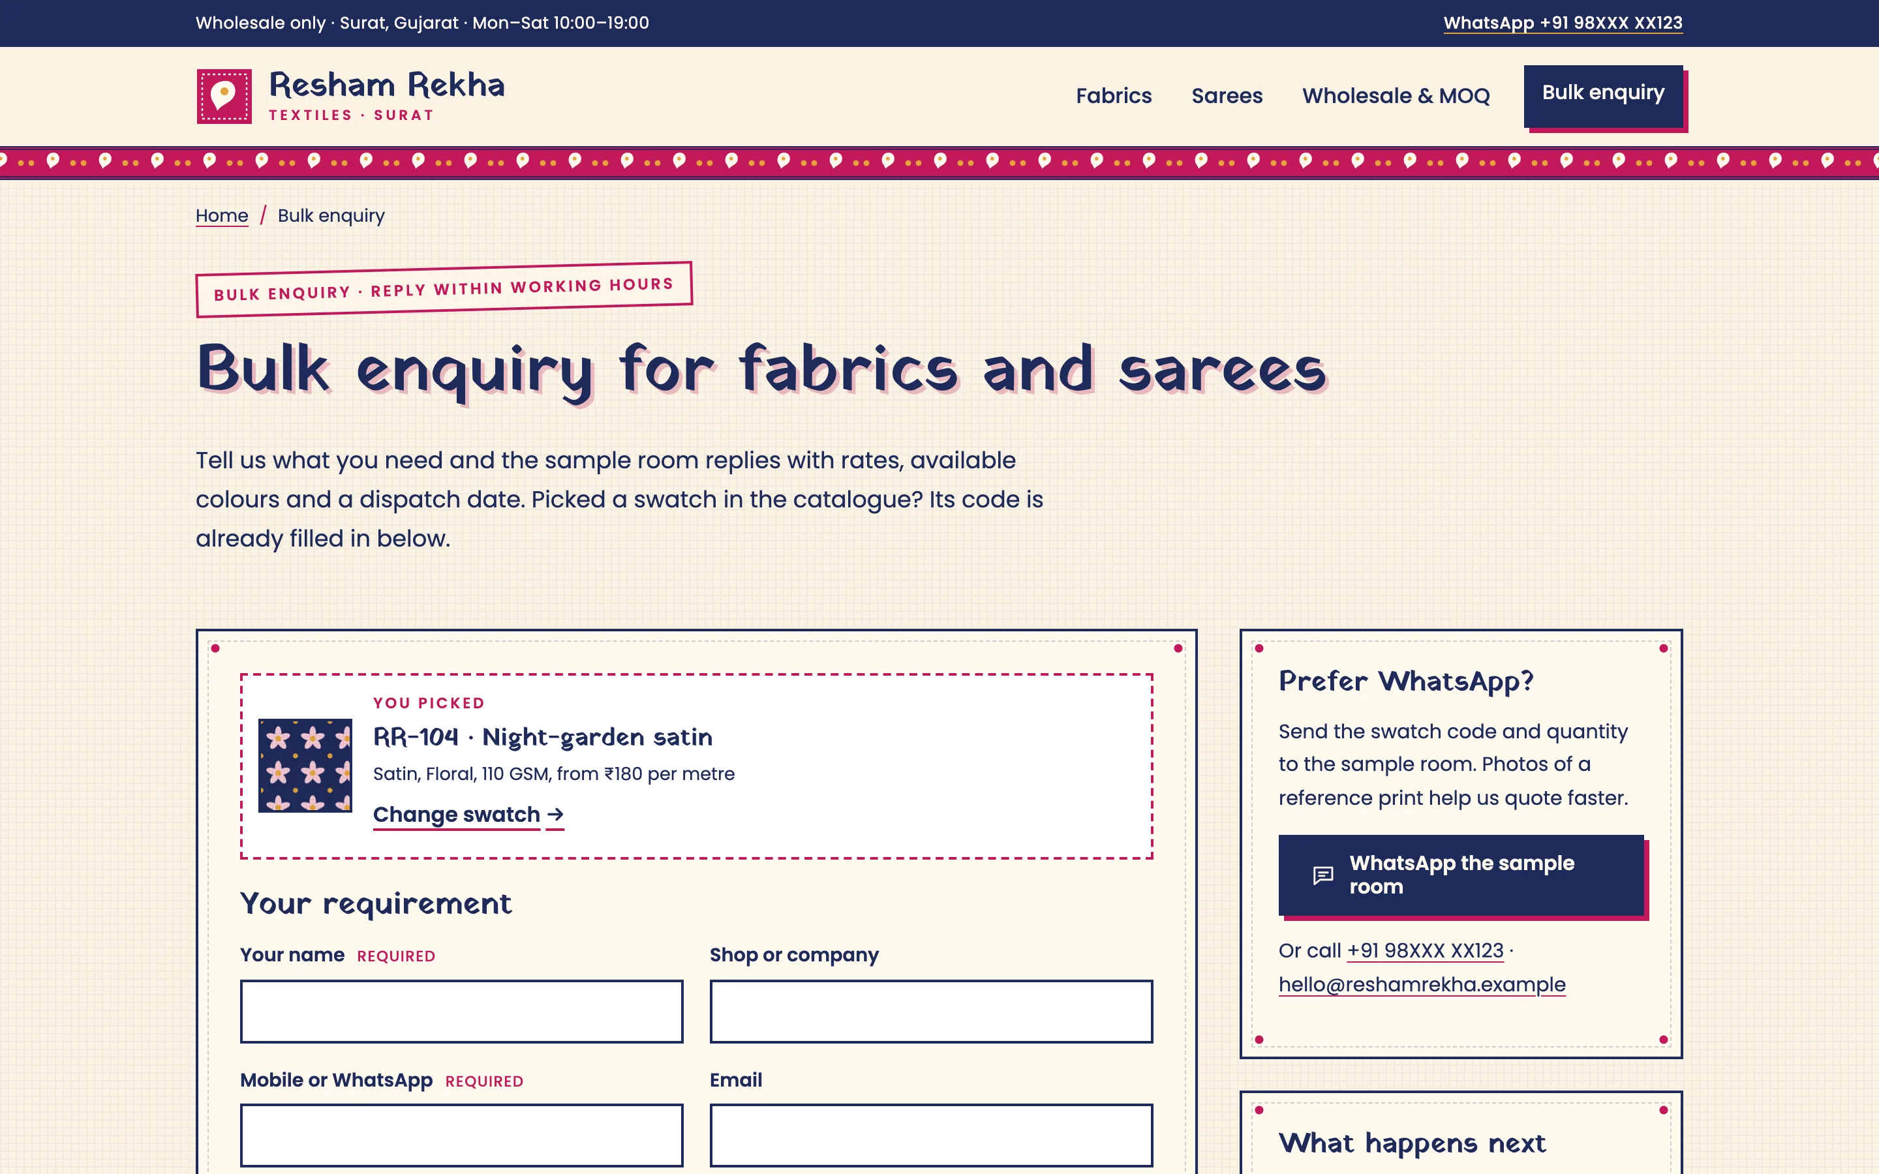Click the 'TEXTILES · SURAT' tagline
The width and height of the screenshot is (1879, 1174).
351,115
